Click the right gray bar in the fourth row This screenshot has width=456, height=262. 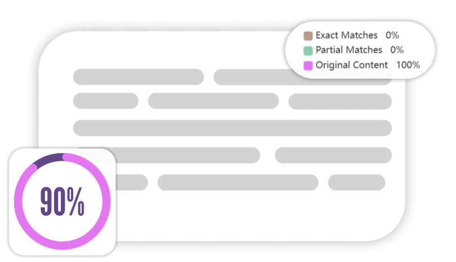(x=333, y=155)
